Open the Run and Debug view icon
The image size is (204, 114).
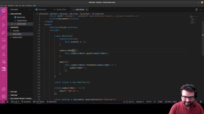(x=4, y=32)
